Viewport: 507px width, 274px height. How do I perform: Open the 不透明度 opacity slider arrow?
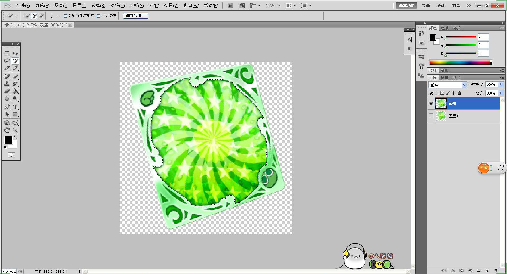coord(501,84)
